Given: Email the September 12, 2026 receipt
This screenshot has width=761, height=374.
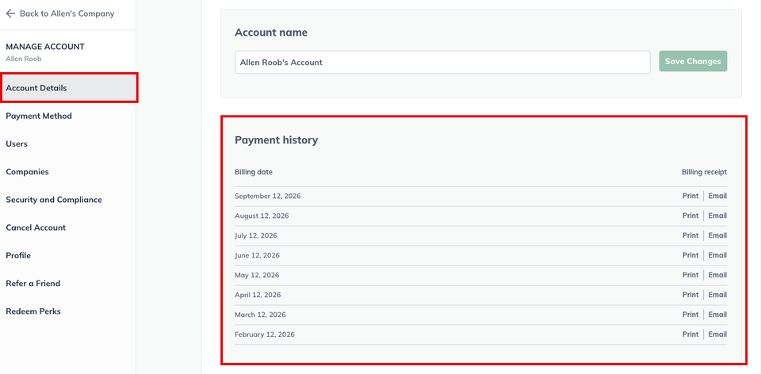Looking at the screenshot, I should click(717, 196).
